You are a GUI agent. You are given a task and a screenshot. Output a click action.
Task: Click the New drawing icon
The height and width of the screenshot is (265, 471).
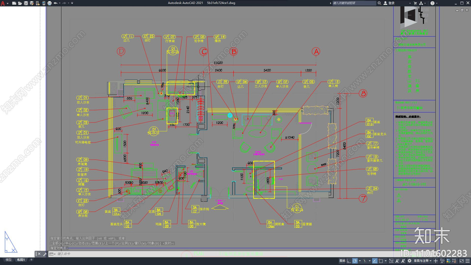pos(14,3)
